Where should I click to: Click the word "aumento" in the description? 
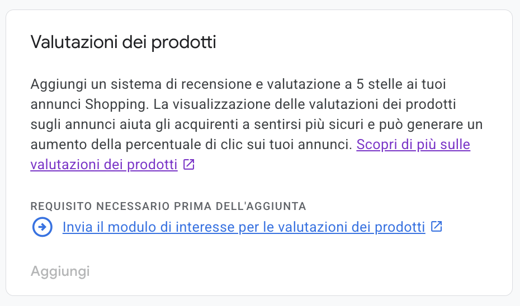click(x=57, y=145)
